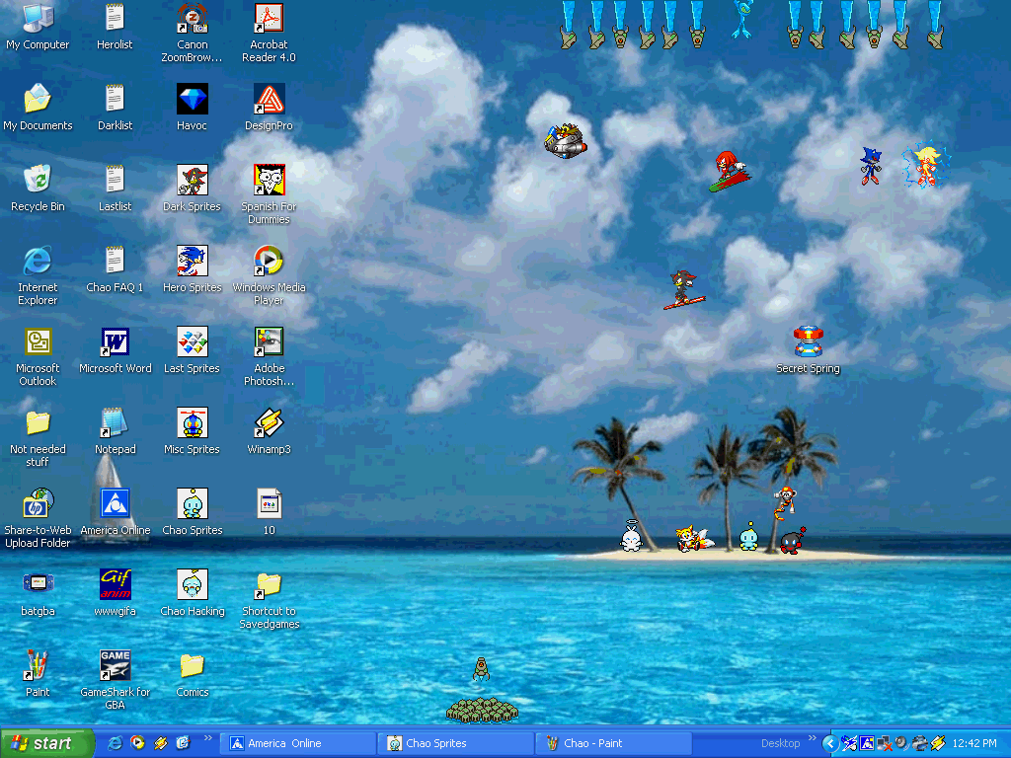Viewport: 1011px width, 758px height.
Task: Click the clock showing 12:42 PM
Action: pyautogui.click(x=974, y=742)
